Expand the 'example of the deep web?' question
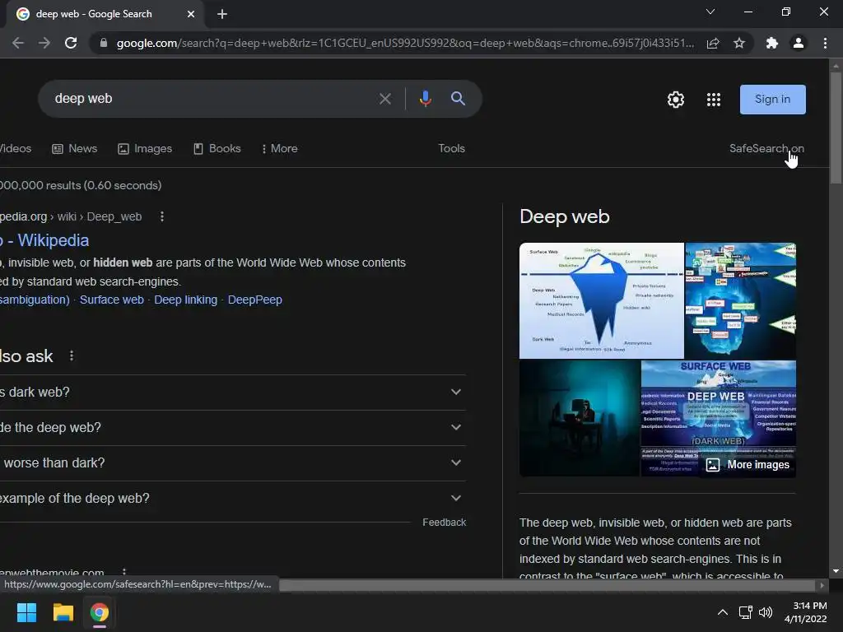This screenshot has height=632, width=843. click(x=233, y=499)
